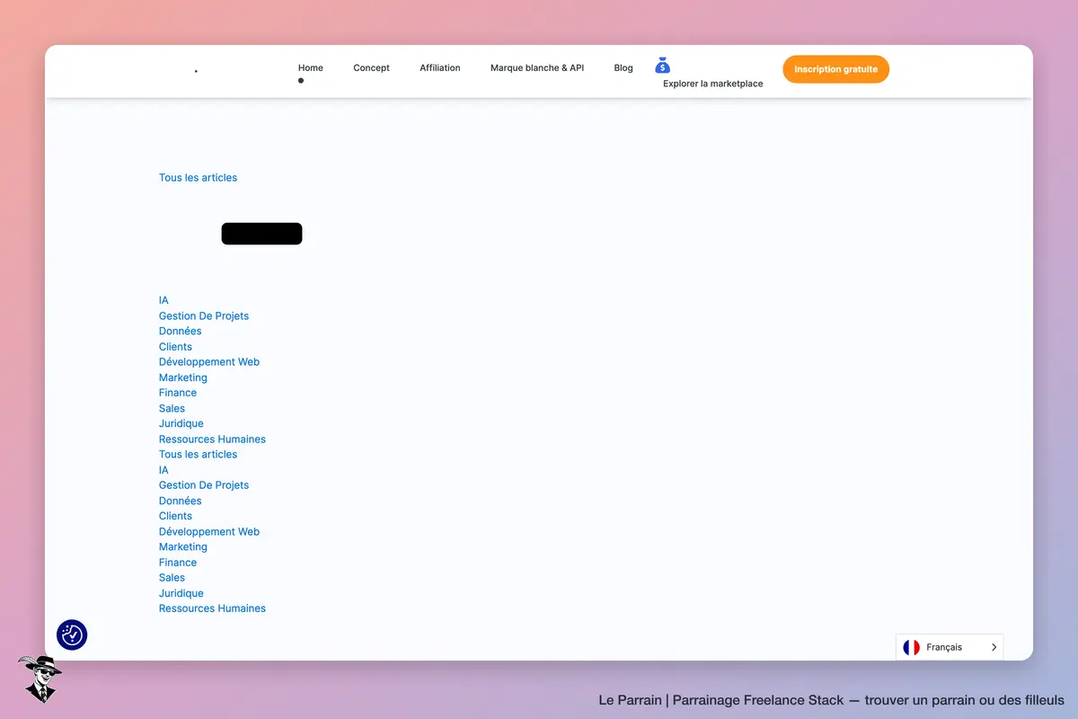Open the Concept menu item

pyautogui.click(x=371, y=68)
